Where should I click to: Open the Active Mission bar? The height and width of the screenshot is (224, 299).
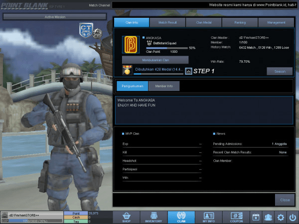pyautogui.click(x=55, y=17)
